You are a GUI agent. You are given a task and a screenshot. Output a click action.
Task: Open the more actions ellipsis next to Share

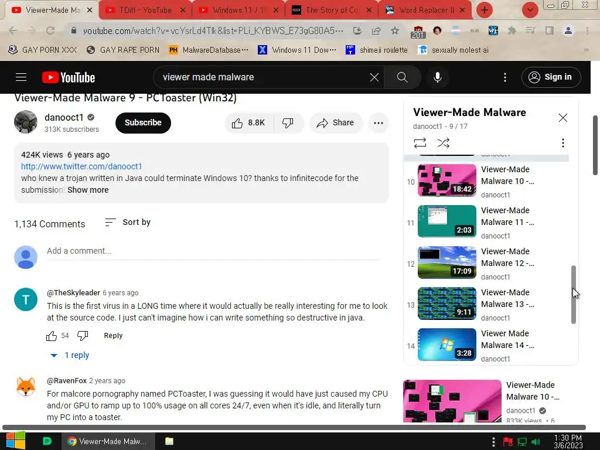379,123
